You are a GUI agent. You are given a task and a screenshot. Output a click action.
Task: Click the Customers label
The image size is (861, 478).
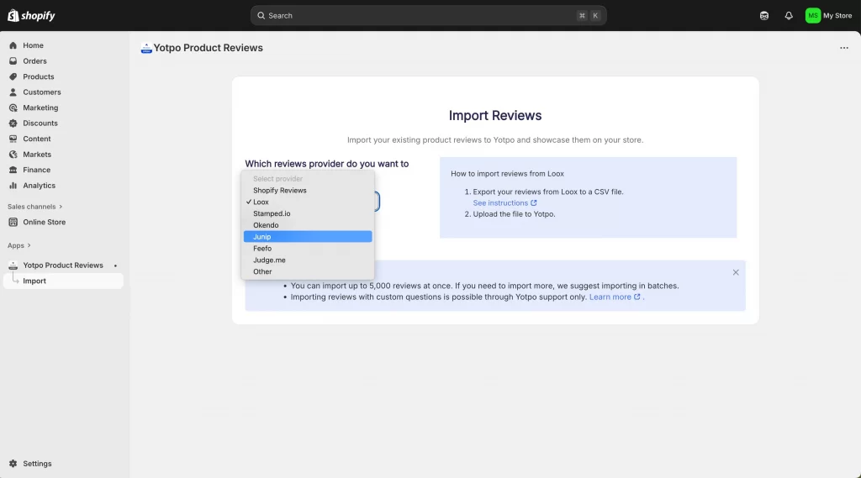(x=42, y=92)
